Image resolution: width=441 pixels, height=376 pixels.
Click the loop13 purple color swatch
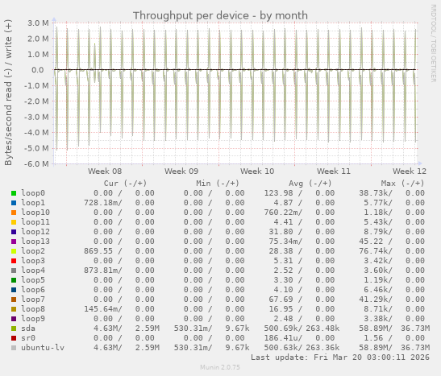[14, 242]
